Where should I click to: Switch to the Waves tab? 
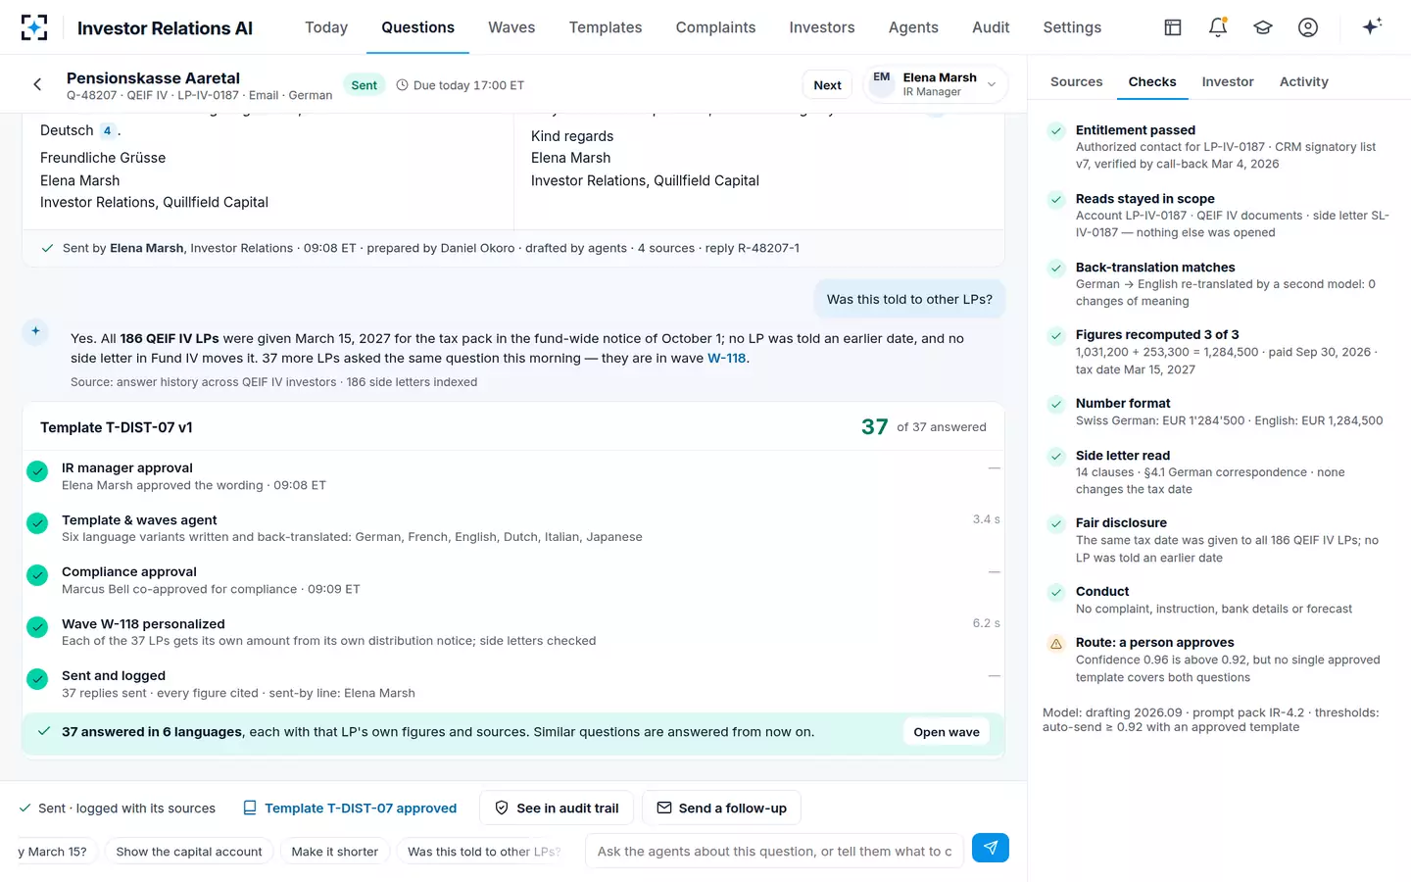[511, 27]
